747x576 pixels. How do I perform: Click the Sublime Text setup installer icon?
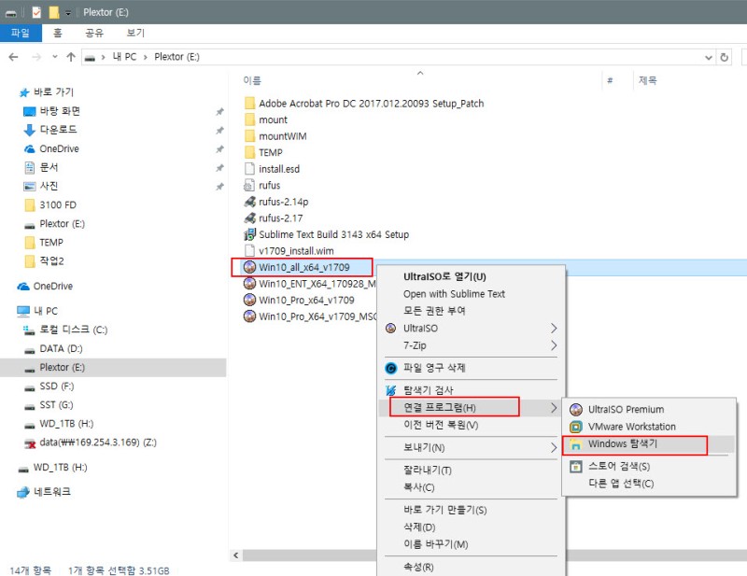pos(249,234)
